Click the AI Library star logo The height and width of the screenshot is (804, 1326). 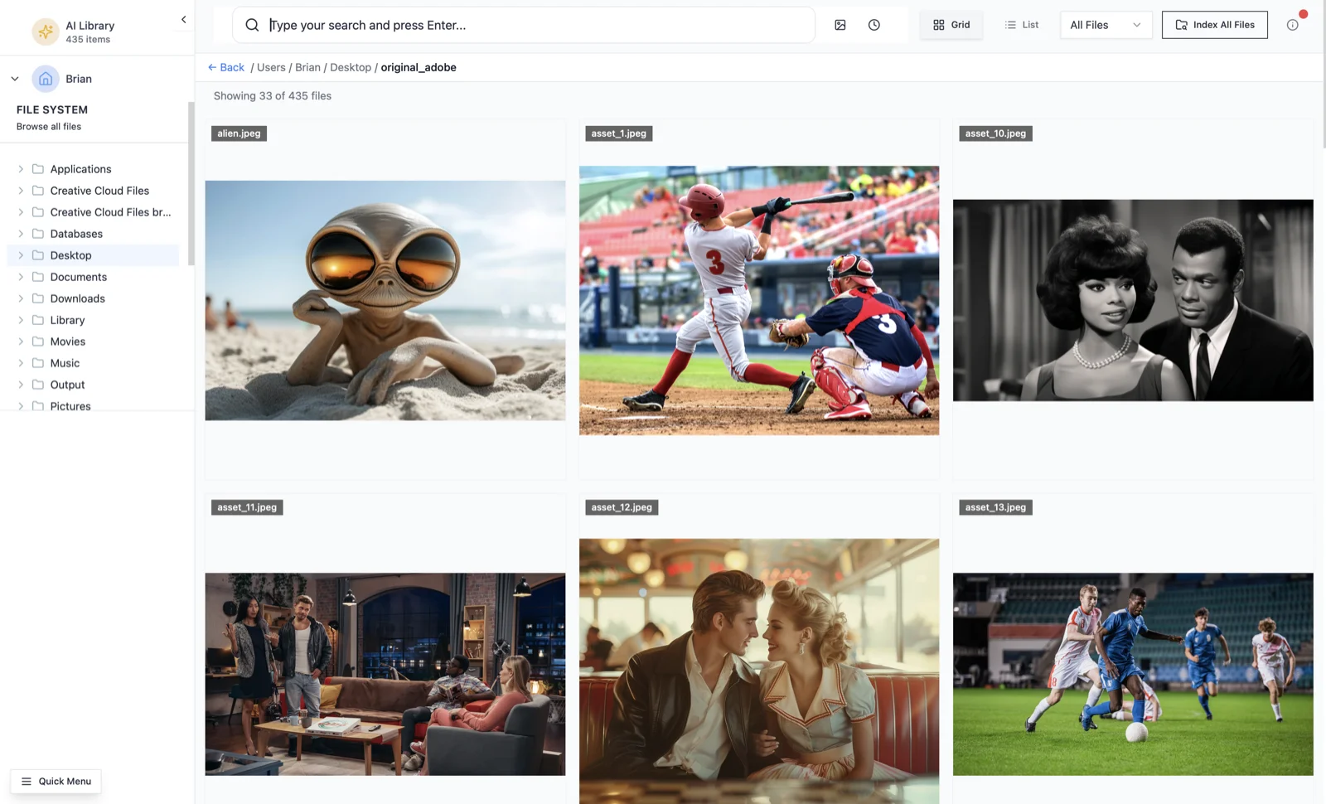click(x=45, y=31)
